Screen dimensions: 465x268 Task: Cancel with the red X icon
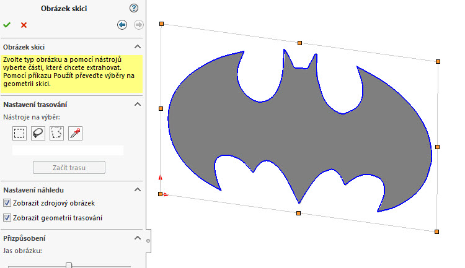click(x=24, y=25)
